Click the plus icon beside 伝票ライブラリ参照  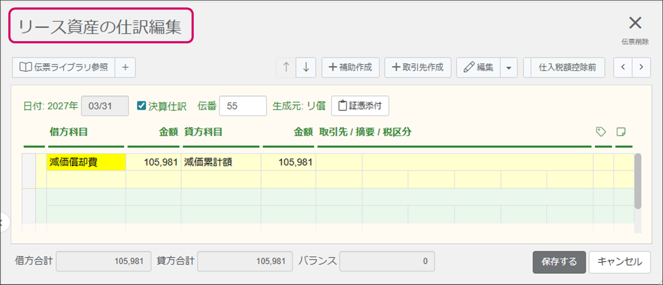click(x=125, y=67)
